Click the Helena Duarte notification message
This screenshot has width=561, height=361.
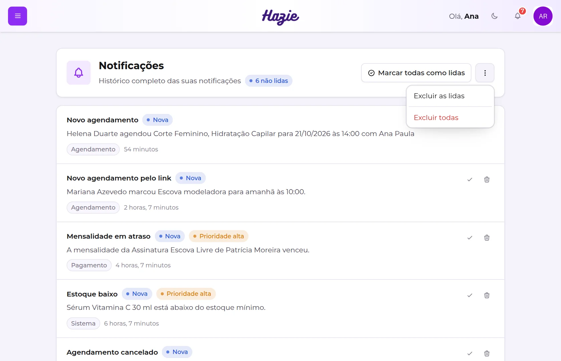240,134
